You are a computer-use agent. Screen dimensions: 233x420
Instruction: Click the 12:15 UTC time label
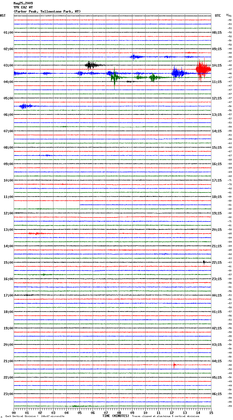217,98
